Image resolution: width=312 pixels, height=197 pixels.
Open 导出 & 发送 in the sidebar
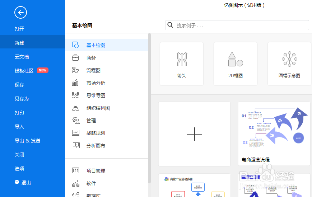point(27,141)
